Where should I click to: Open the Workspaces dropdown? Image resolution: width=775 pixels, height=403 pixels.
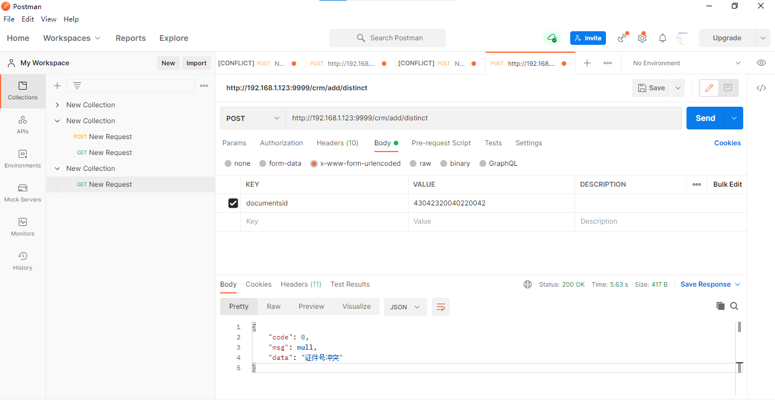tap(71, 38)
